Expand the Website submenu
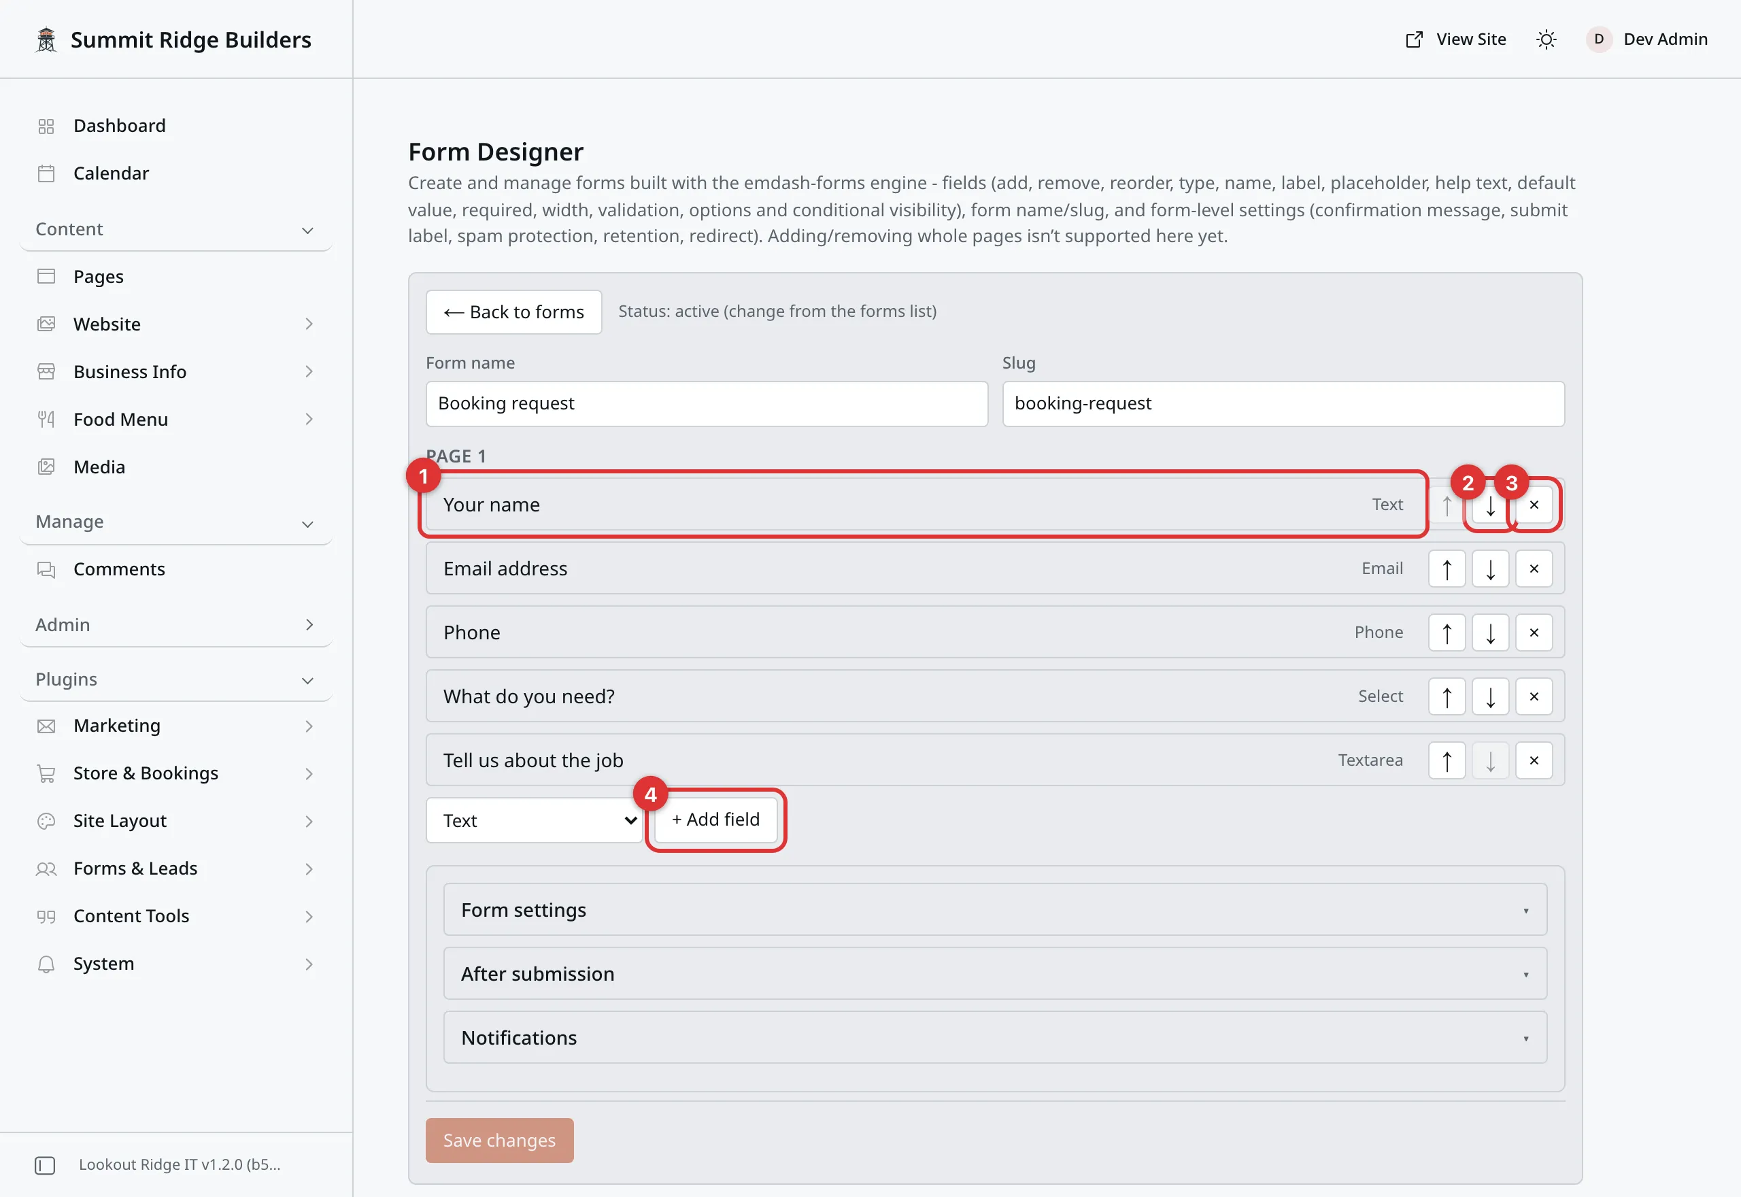Image resolution: width=1741 pixels, height=1197 pixels. 176,324
